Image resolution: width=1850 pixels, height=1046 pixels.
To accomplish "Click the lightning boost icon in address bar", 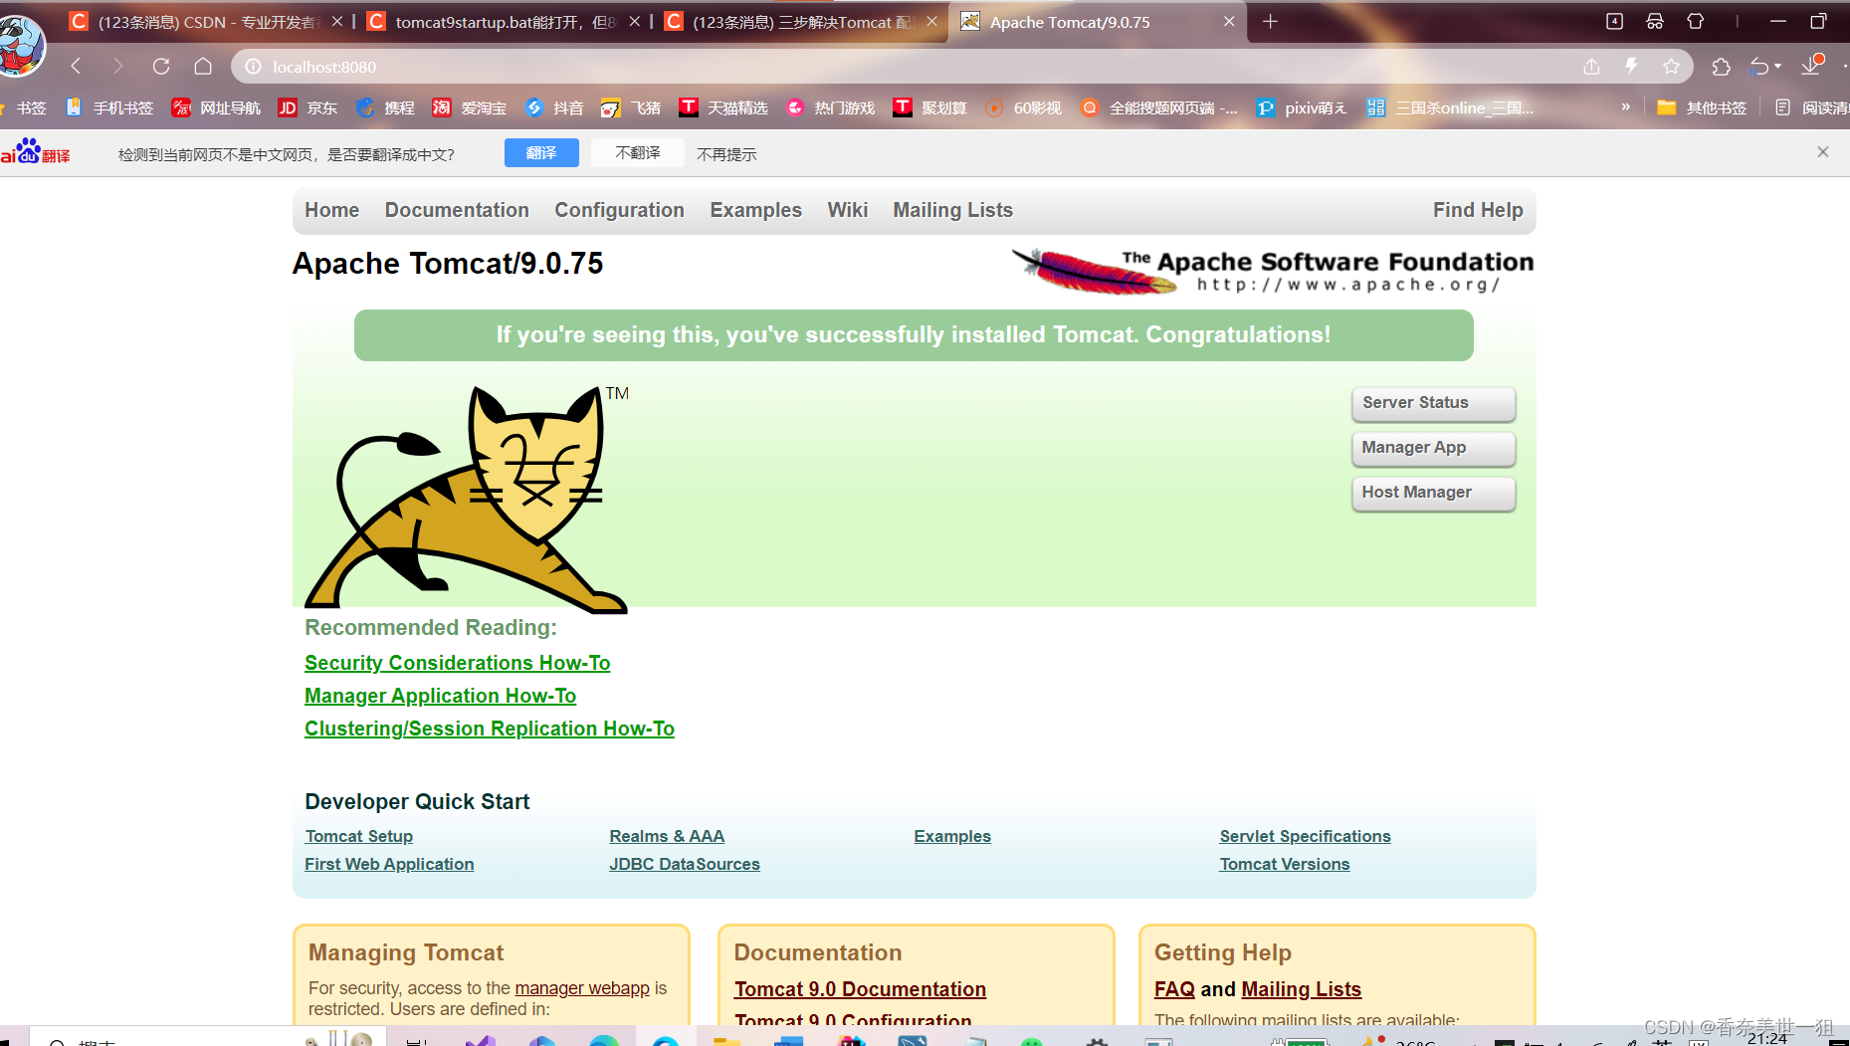I will pos(1631,67).
